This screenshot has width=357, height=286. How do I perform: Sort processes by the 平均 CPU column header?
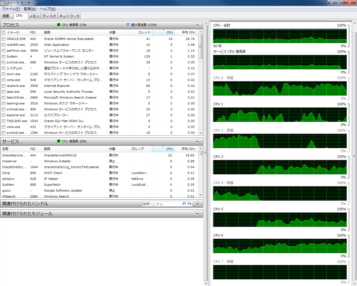[x=186, y=32]
